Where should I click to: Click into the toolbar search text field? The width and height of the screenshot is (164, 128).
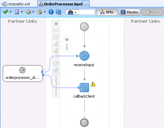click(87, 12)
